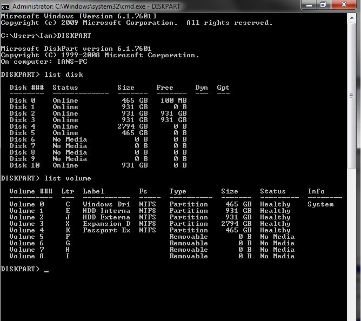Click the '100 MB' free value of Disk 0
The height and width of the screenshot is (321, 361).
tap(173, 101)
